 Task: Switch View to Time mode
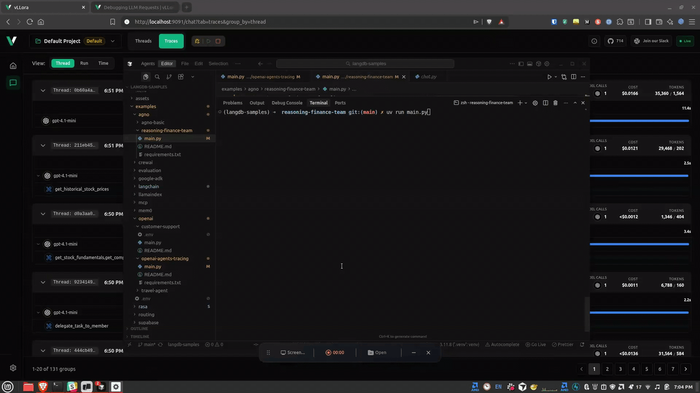pos(103,63)
